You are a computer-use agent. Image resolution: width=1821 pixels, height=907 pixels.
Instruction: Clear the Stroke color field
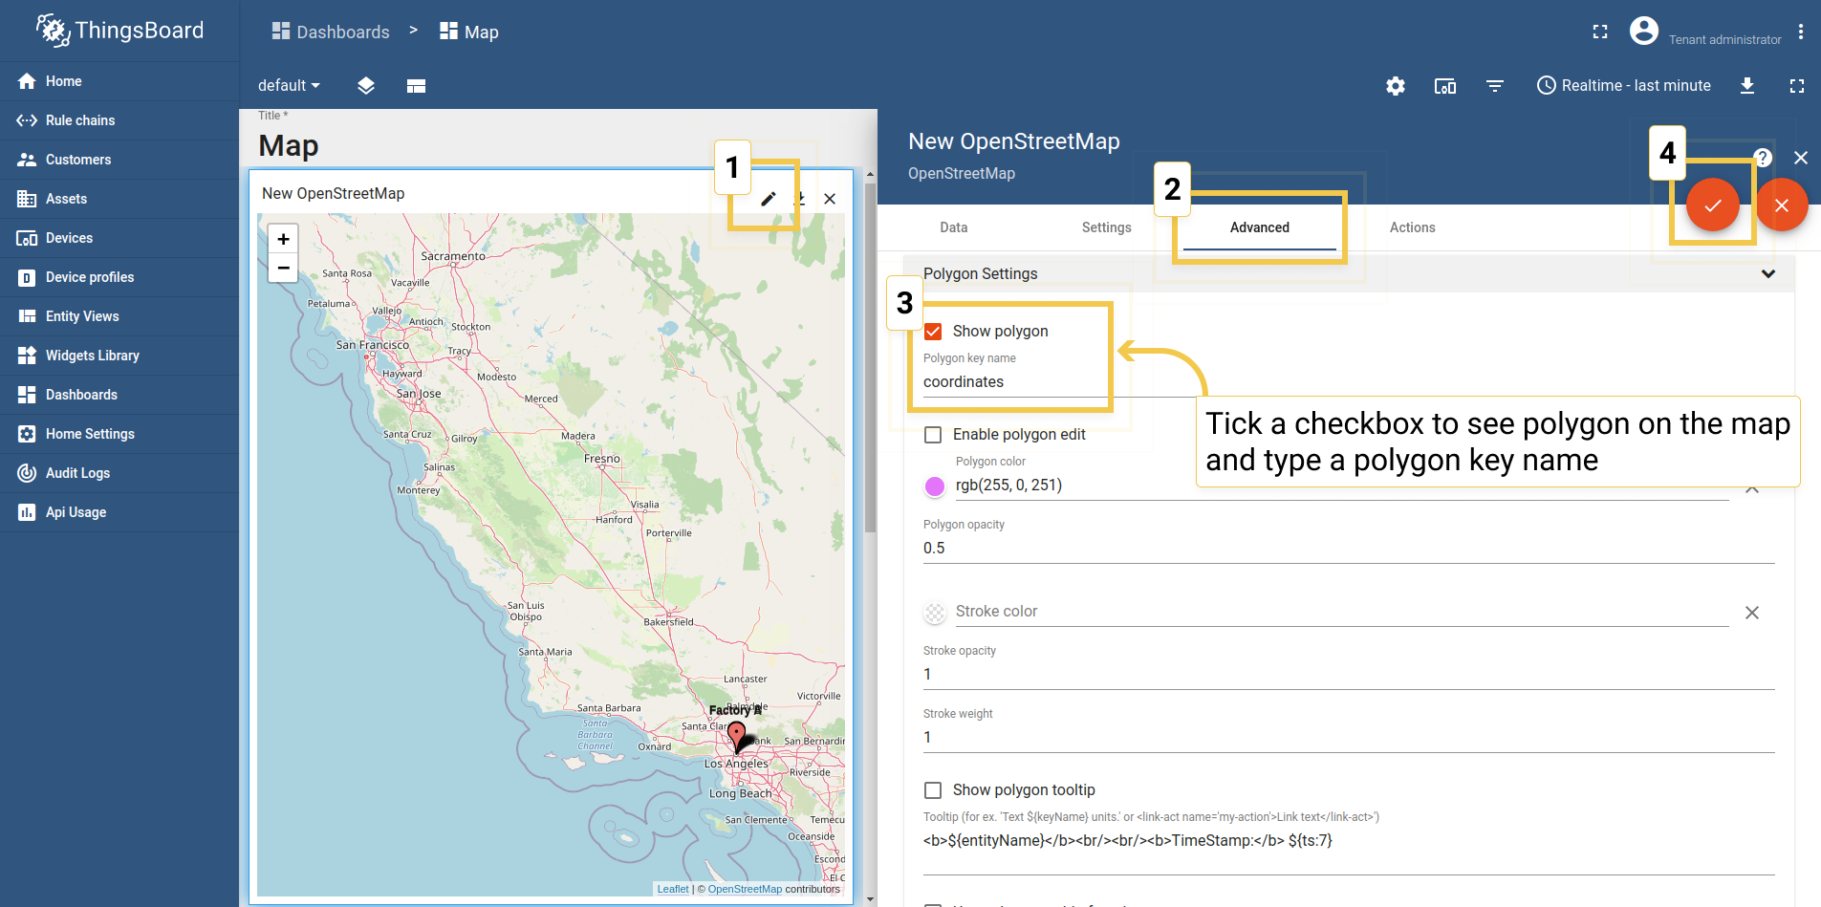pyautogui.click(x=1752, y=613)
